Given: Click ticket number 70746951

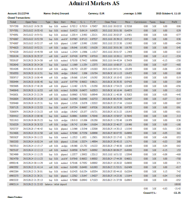Looking at the screenshot, I should click(14, 35).
